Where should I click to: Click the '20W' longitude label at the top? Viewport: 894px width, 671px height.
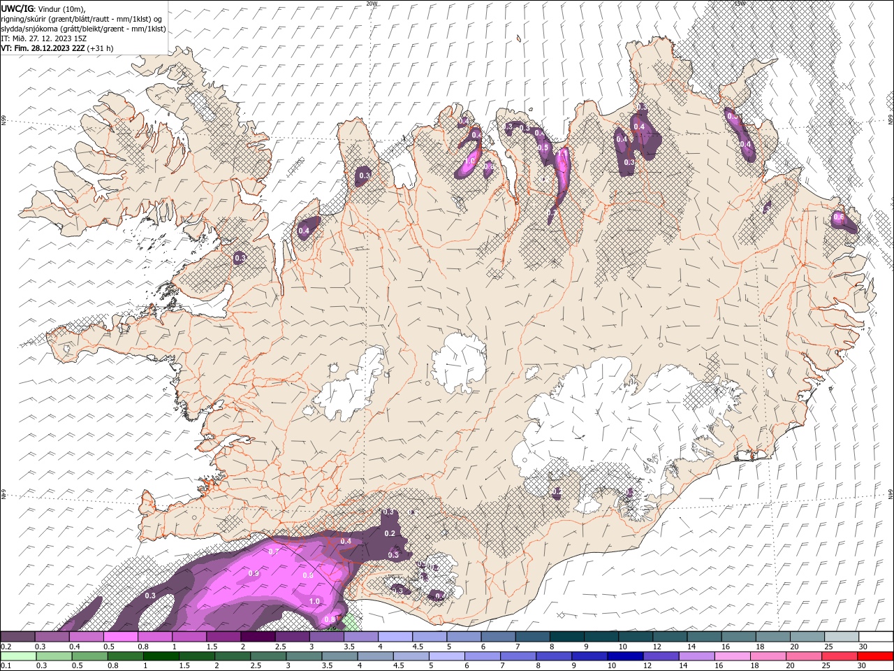click(x=372, y=3)
